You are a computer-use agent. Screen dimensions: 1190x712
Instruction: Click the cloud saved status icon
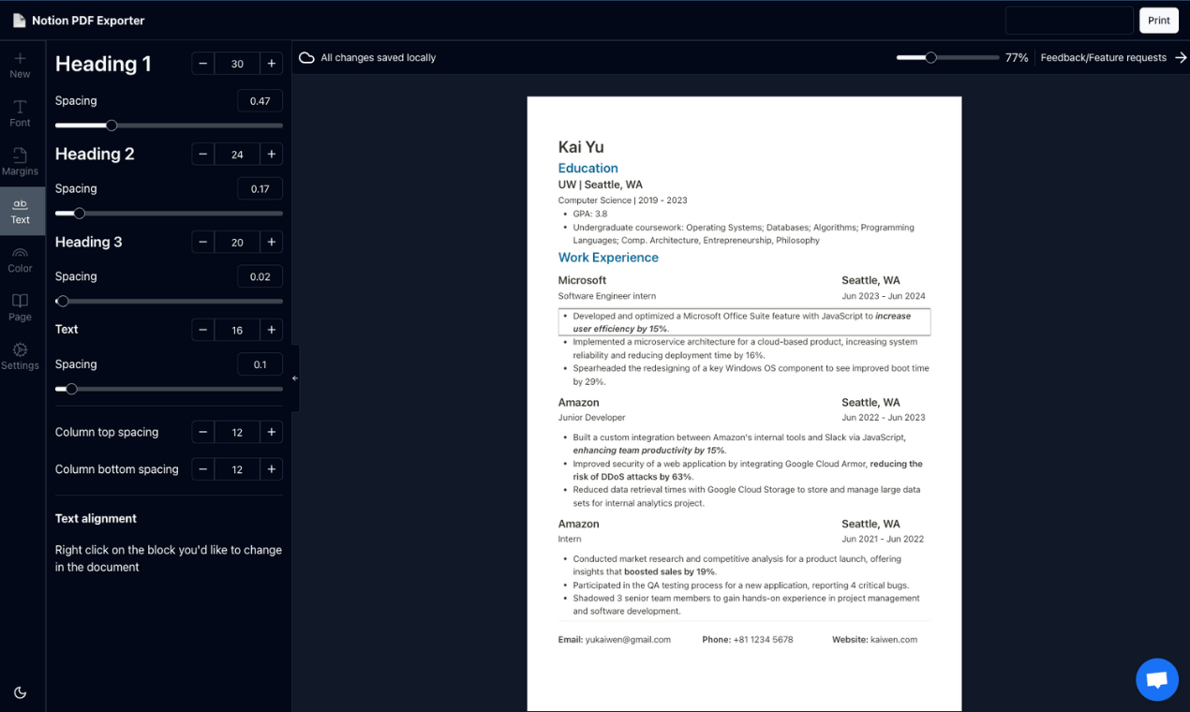(x=306, y=57)
